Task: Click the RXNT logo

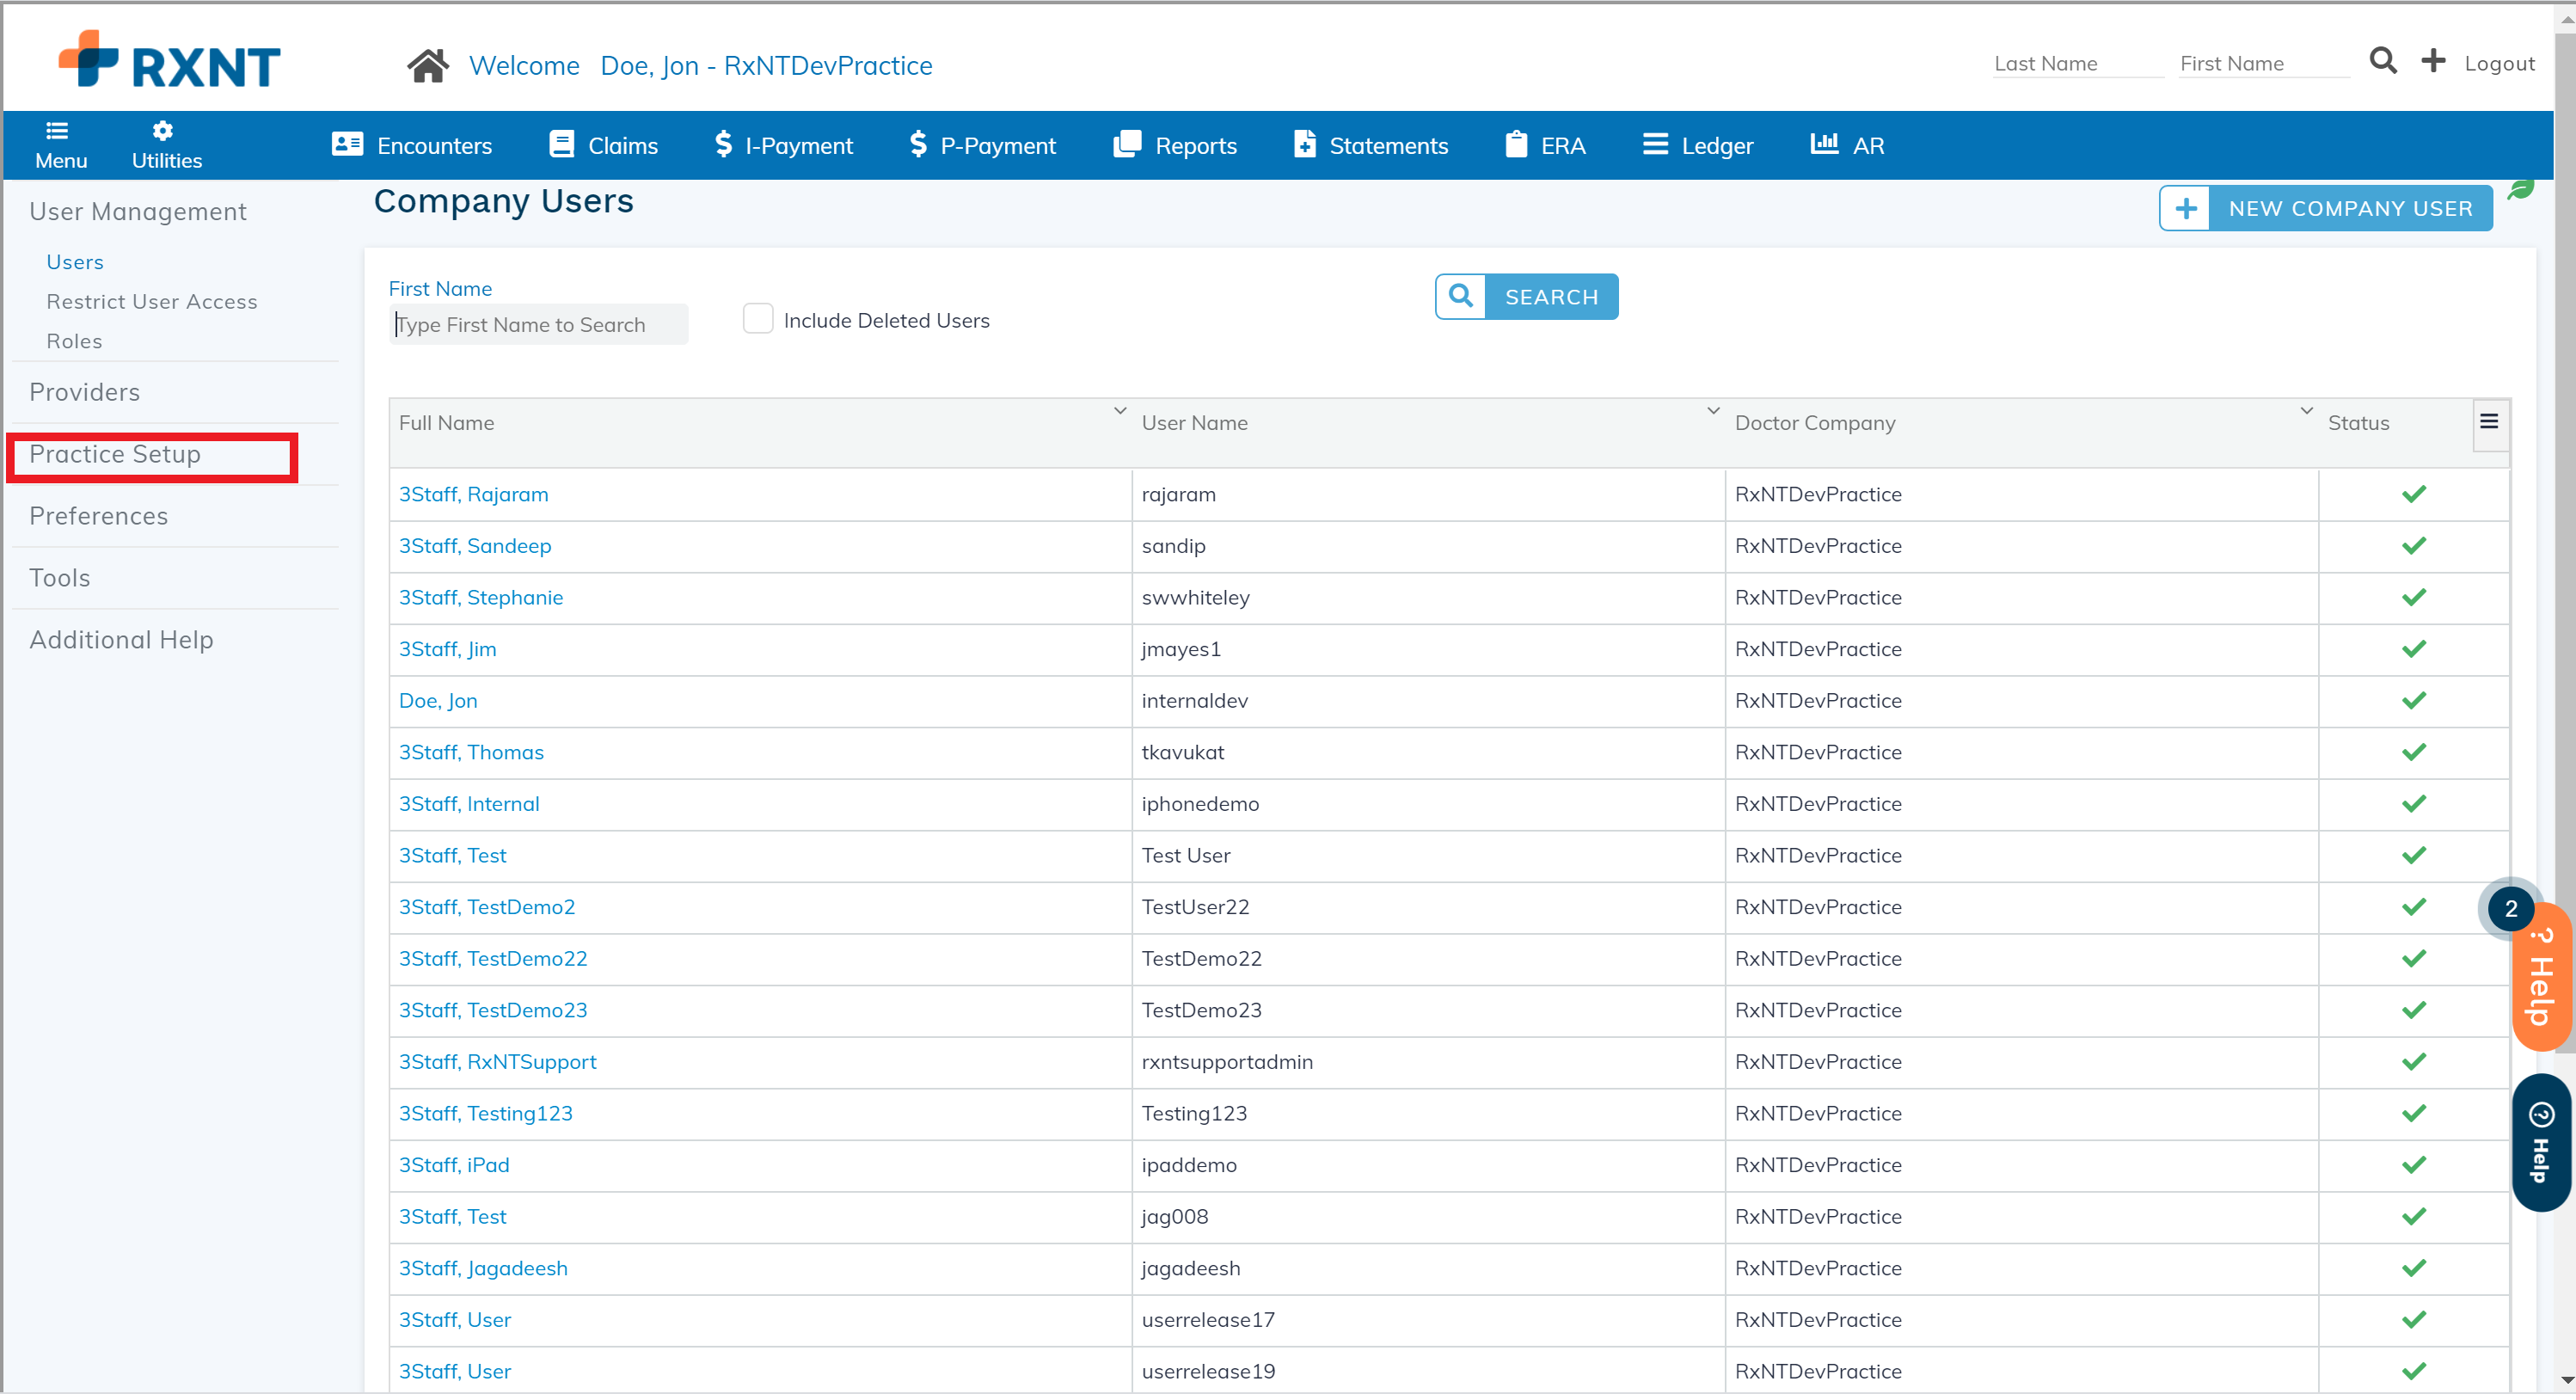Action: [169, 60]
